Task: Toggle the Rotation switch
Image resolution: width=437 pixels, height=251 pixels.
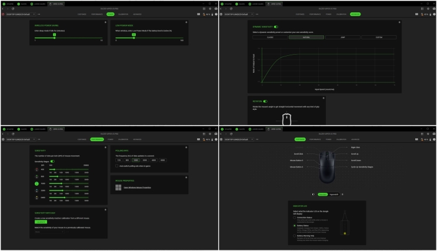Action: pyautogui.click(x=265, y=102)
